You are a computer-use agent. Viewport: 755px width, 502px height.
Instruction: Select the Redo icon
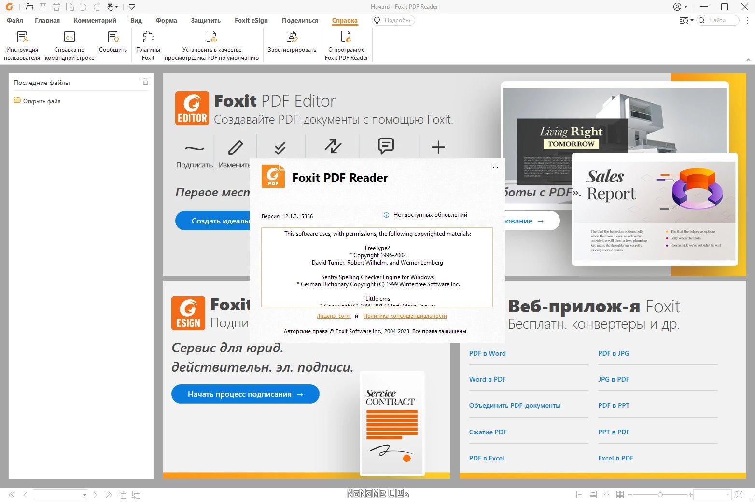pyautogui.click(x=97, y=6)
